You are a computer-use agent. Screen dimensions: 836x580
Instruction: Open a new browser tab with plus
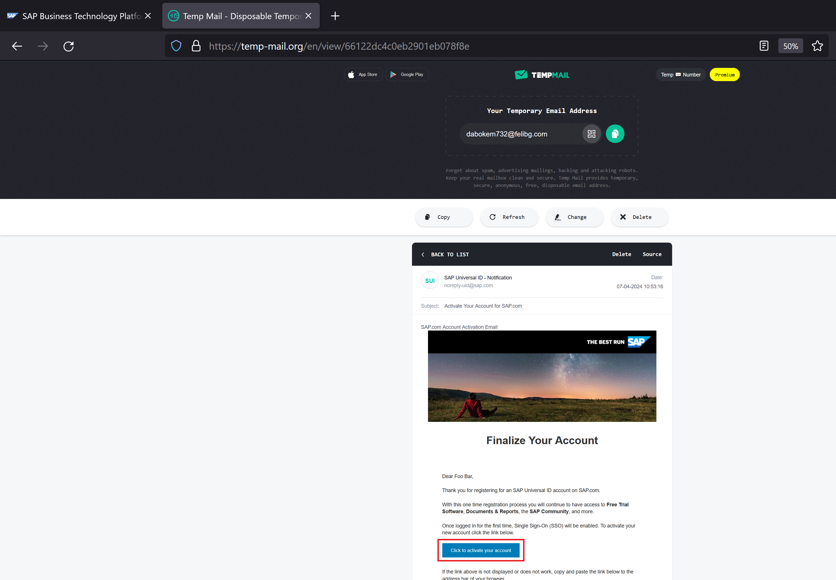click(x=335, y=16)
